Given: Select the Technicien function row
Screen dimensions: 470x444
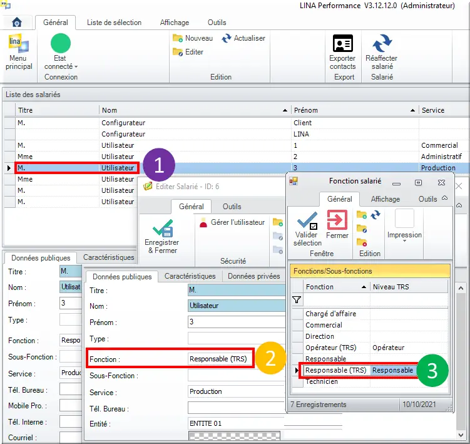Looking at the screenshot, I should pyautogui.click(x=370, y=381).
